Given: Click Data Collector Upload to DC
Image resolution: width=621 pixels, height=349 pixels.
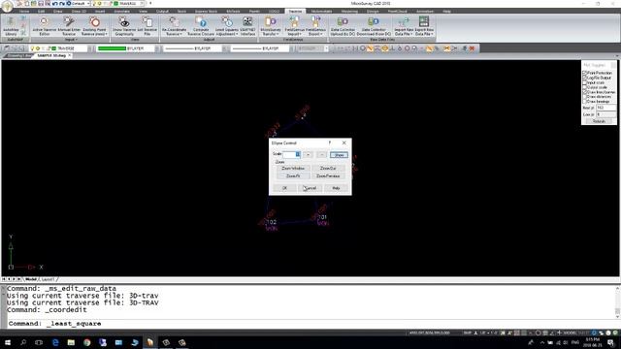Looking at the screenshot, I should pyautogui.click(x=343, y=26).
